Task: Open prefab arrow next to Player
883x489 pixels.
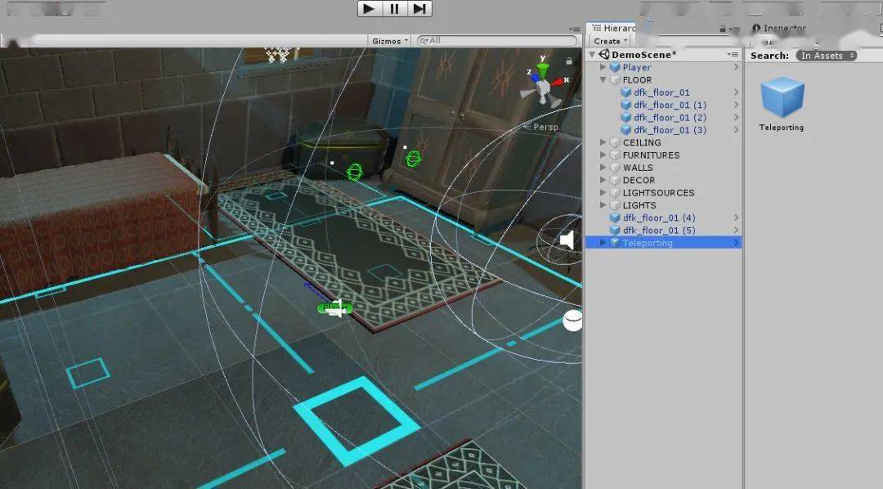Action: (x=736, y=67)
